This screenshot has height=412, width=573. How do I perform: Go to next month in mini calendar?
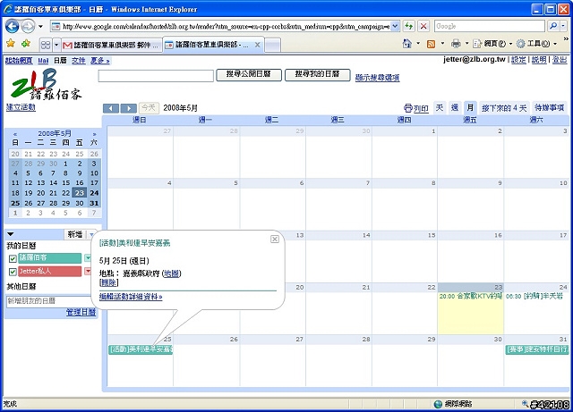pyautogui.click(x=94, y=134)
